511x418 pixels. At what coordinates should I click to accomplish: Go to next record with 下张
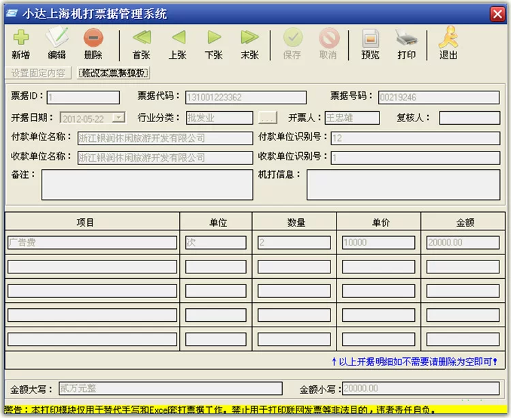coord(214,38)
